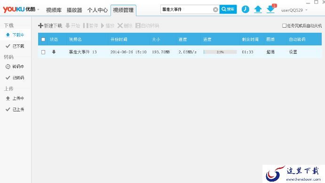The width and height of the screenshot is (325, 183).
Task: Click the 自动转码 column header
Action: tap(297, 39)
